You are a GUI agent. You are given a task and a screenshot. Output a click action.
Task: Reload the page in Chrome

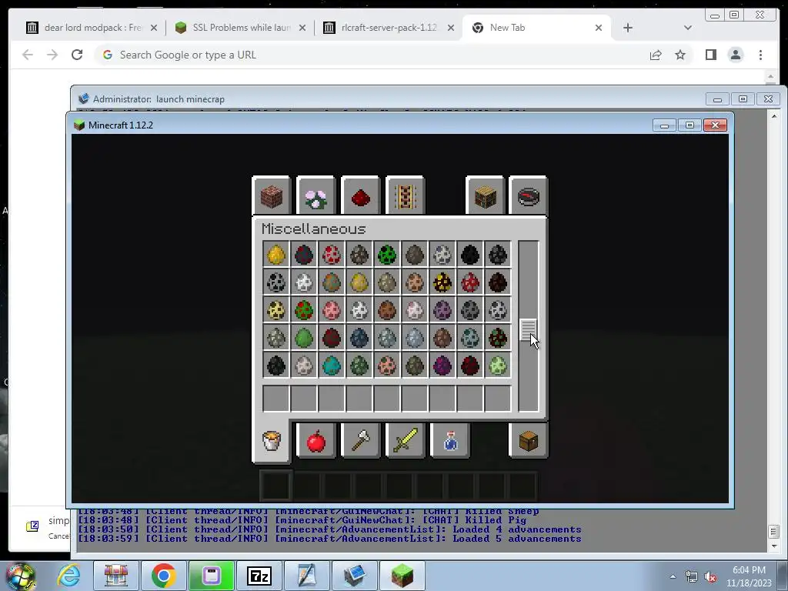click(77, 55)
